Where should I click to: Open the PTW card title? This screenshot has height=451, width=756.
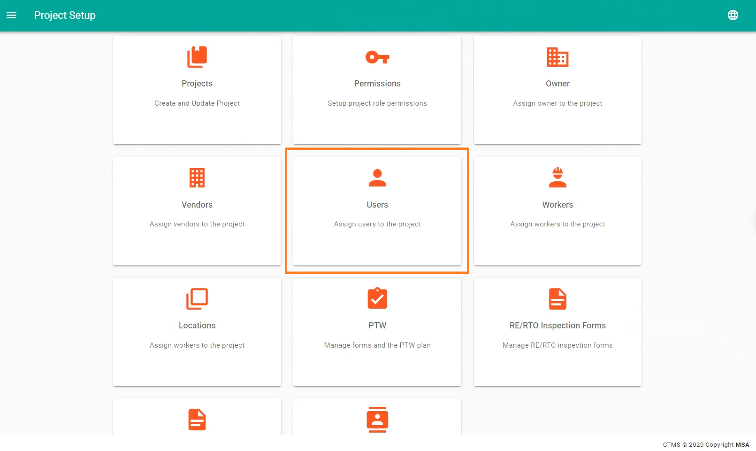[377, 326]
